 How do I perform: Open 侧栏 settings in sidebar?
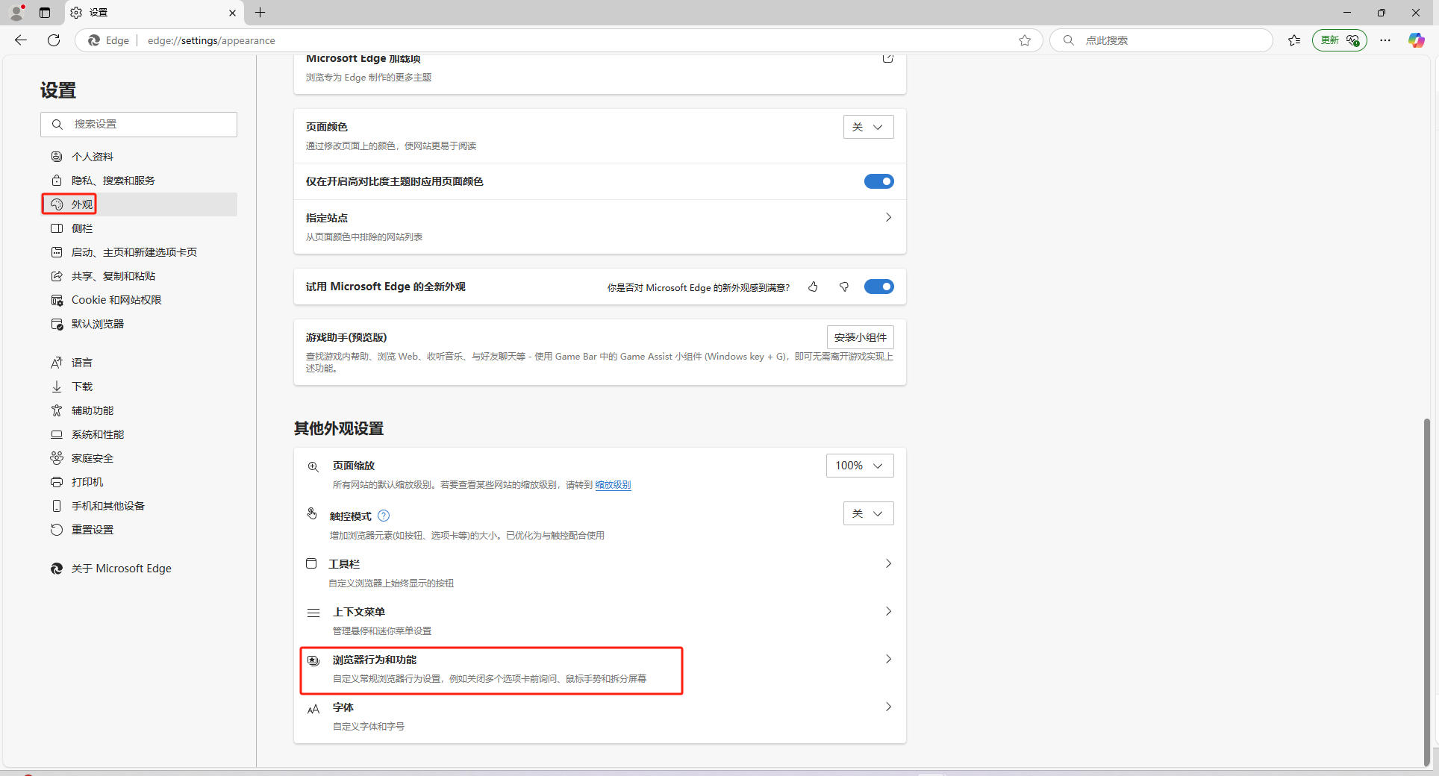point(139,228)
